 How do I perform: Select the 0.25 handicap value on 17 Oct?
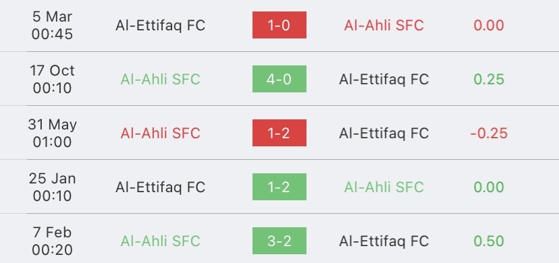[489, 80]
